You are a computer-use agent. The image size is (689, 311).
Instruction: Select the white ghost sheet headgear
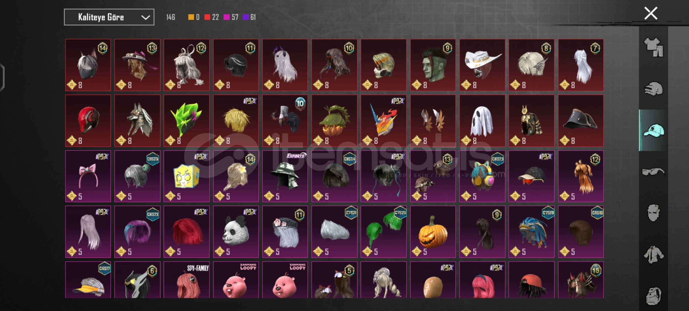coord(482,121)
